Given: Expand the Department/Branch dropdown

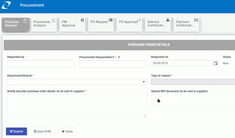Looking at the screenshot, I should click(x=77, y=82).
